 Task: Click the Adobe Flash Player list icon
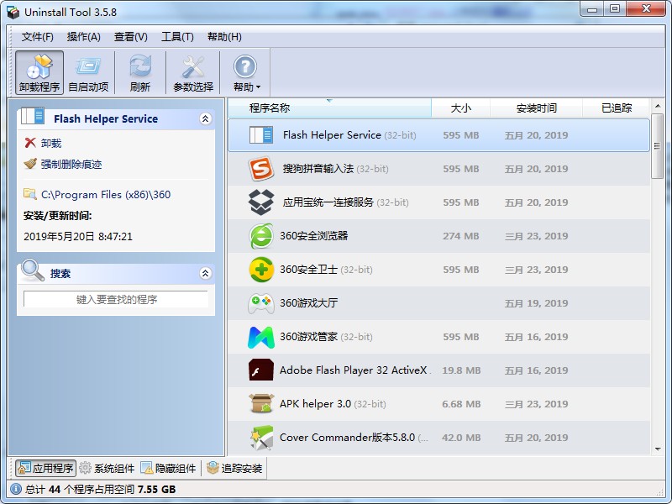click(260, 370)
